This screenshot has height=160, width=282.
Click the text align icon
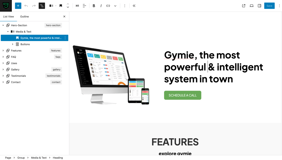coord(85,6)
